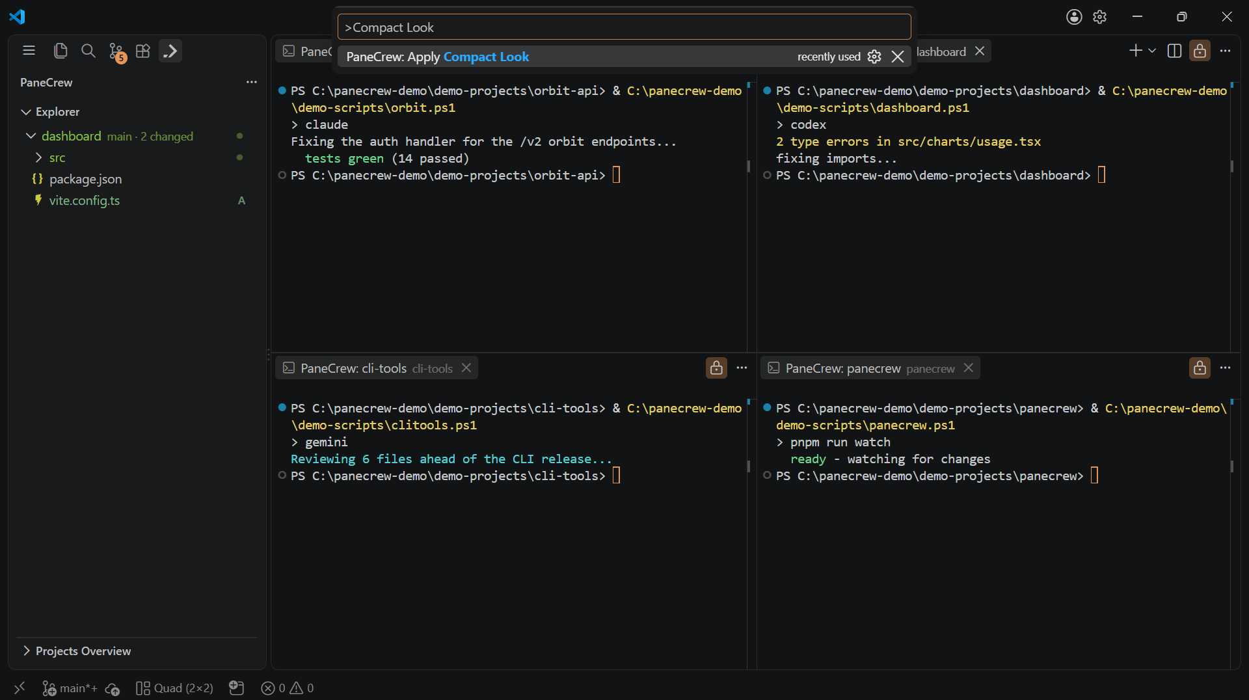Click 'tests green (14 passed)' terminal line
This screenshot has width=1249, height=700.
pyautogui.click(x=387, y=158)
